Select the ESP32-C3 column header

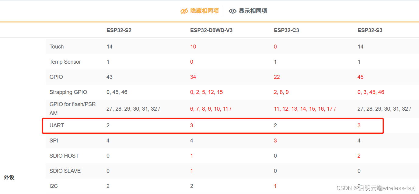point(287,30)
